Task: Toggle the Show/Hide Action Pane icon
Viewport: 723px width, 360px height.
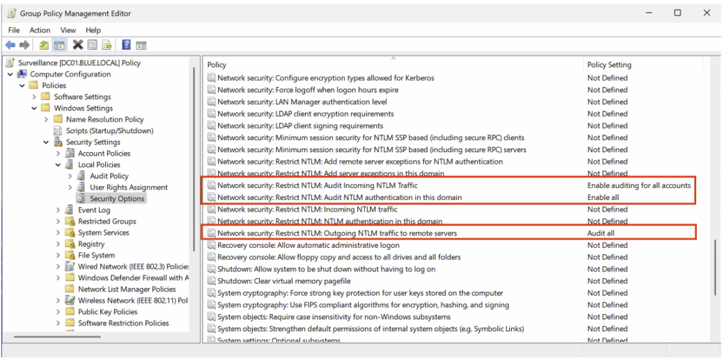Action: [x=141, y=45]
